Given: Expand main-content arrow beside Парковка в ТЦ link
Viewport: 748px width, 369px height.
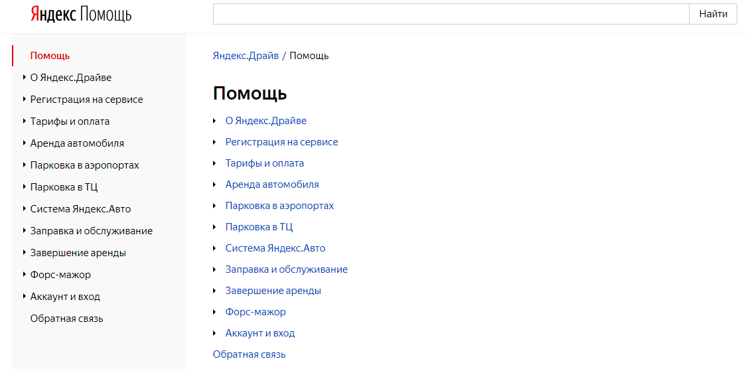Looking at the screenshot, I should coord(215,227).
